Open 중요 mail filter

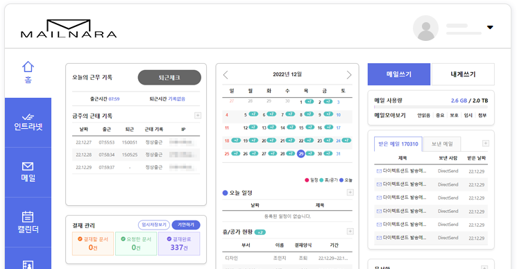click(440, 116)
